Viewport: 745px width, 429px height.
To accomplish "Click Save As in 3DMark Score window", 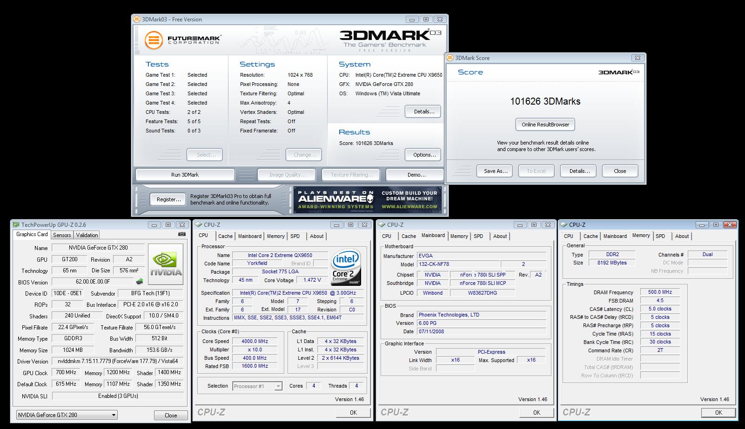I will click(x=495, y=171).
